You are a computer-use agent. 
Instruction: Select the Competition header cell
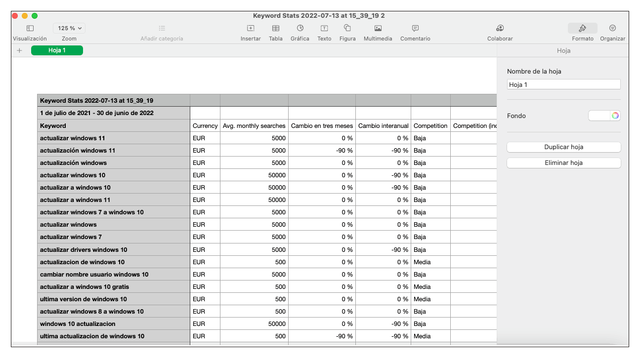point(430,126)
